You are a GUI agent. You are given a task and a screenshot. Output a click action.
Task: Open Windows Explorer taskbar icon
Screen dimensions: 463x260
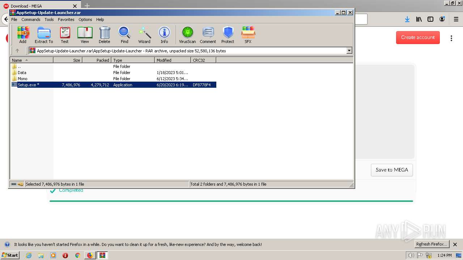(41, 255)
